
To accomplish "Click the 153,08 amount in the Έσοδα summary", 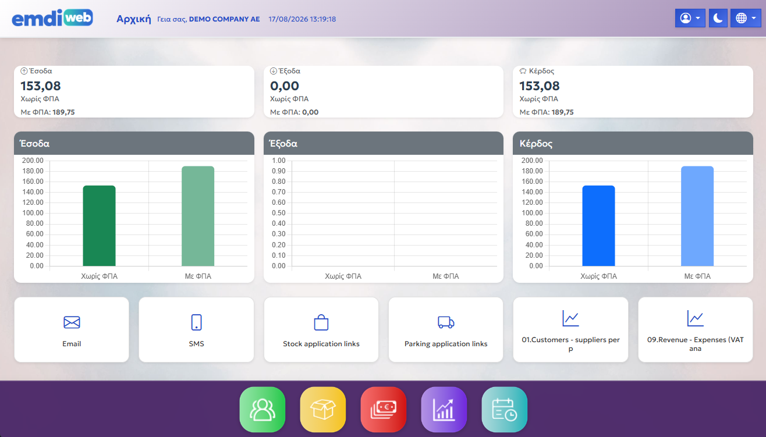I will coord(41,86).
